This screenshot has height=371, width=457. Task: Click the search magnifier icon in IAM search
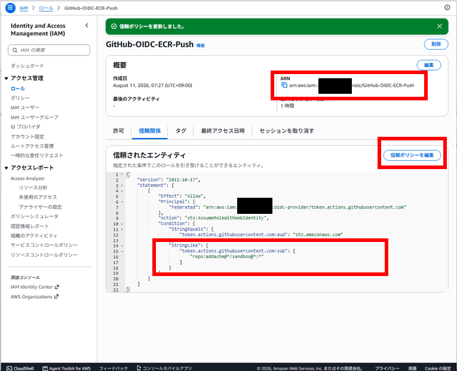click(15, 50)
